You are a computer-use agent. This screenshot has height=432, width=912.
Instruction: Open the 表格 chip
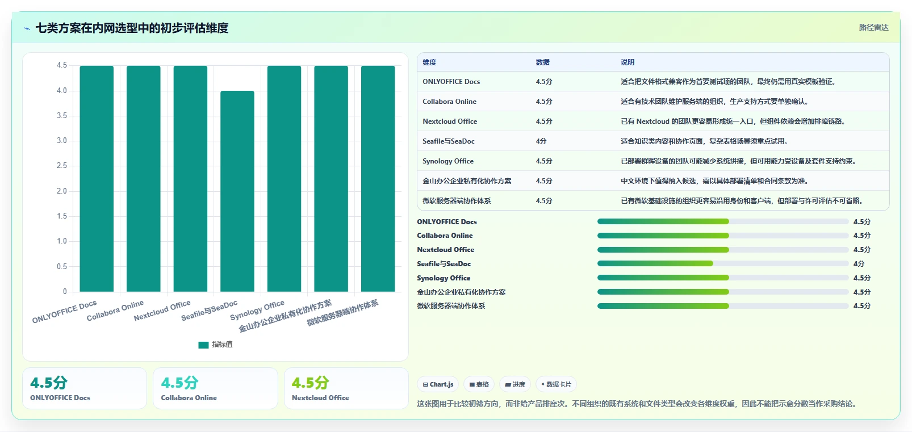[479, 384]
